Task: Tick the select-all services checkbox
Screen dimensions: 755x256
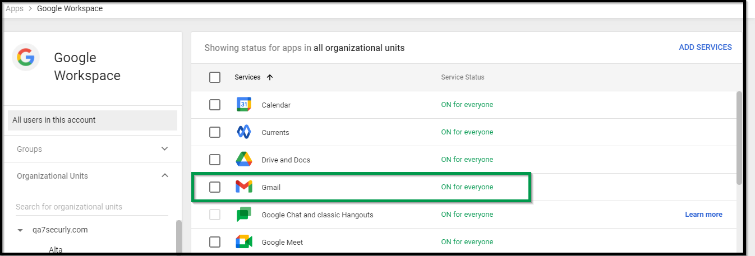Action: (215, 77)
